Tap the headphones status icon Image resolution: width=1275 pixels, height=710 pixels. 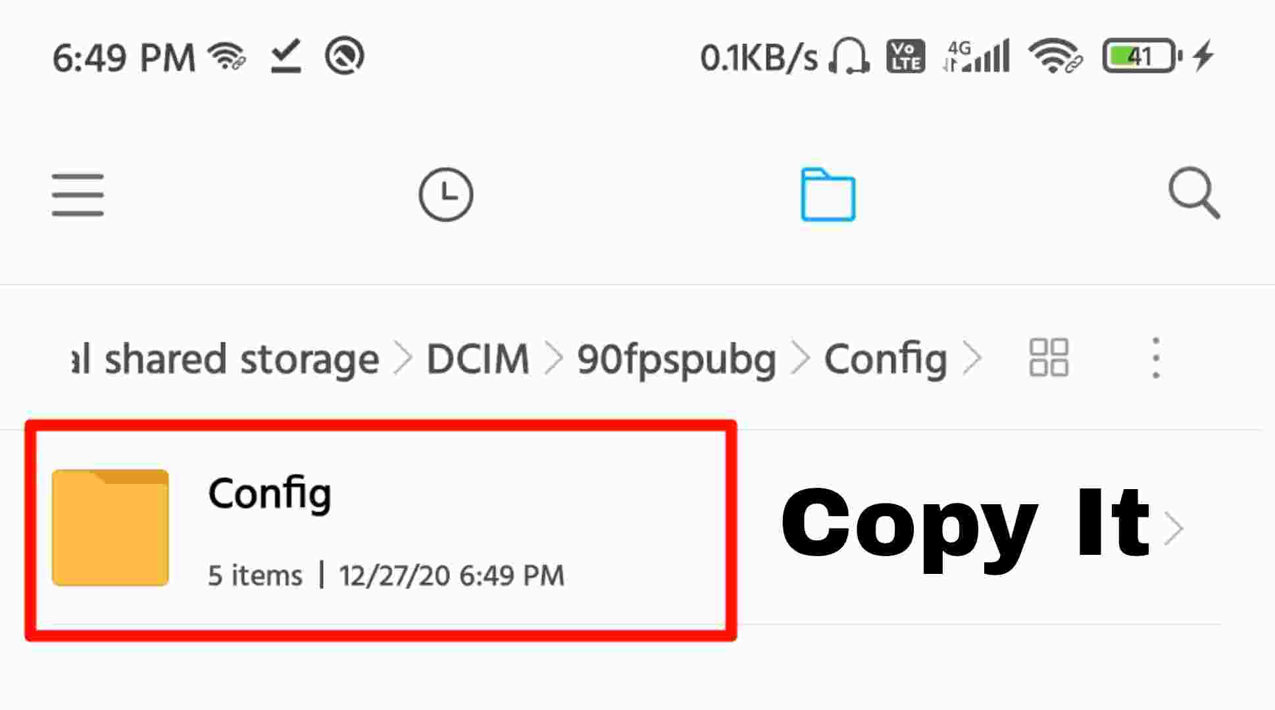point(849,56)
